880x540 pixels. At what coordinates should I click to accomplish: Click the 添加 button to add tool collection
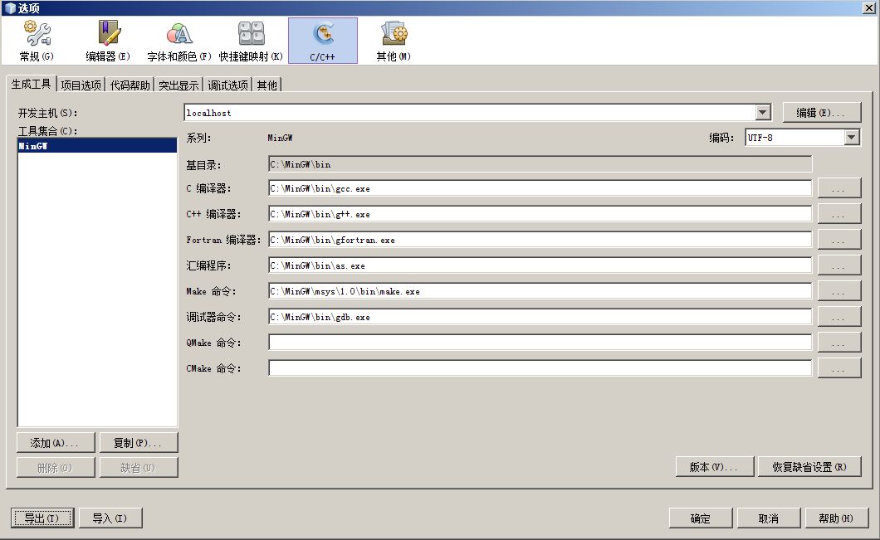coord(56,443)
